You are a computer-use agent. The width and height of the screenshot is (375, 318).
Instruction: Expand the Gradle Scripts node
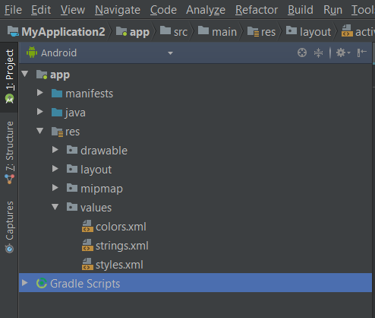[25, 283]
